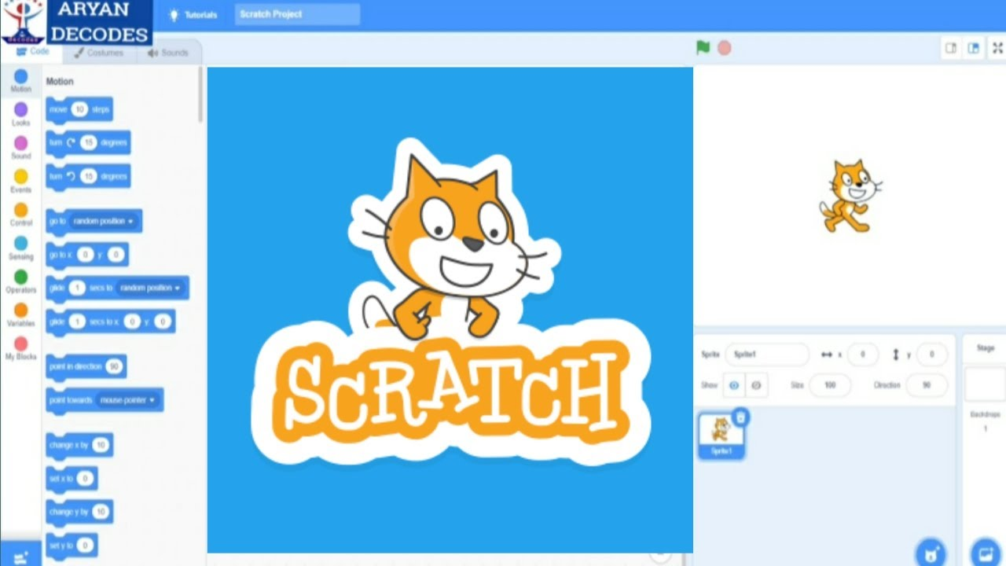Select the Control category circle

[20, 210]
